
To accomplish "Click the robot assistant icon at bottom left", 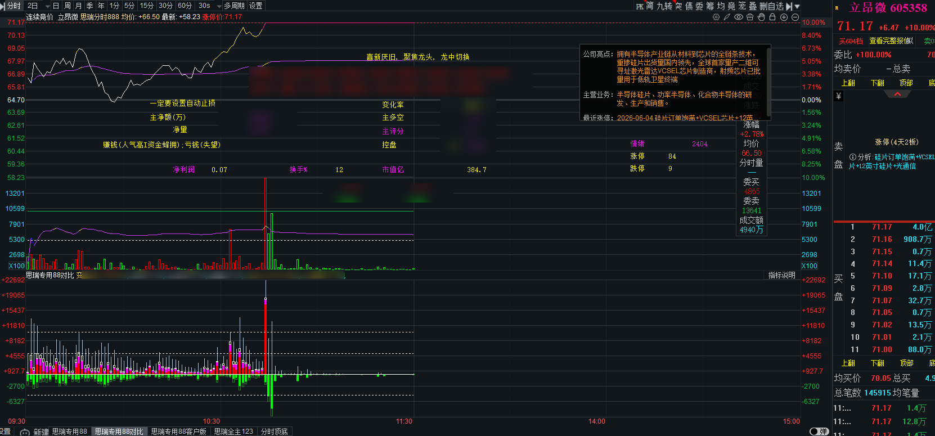I will [x=25, y=432].
